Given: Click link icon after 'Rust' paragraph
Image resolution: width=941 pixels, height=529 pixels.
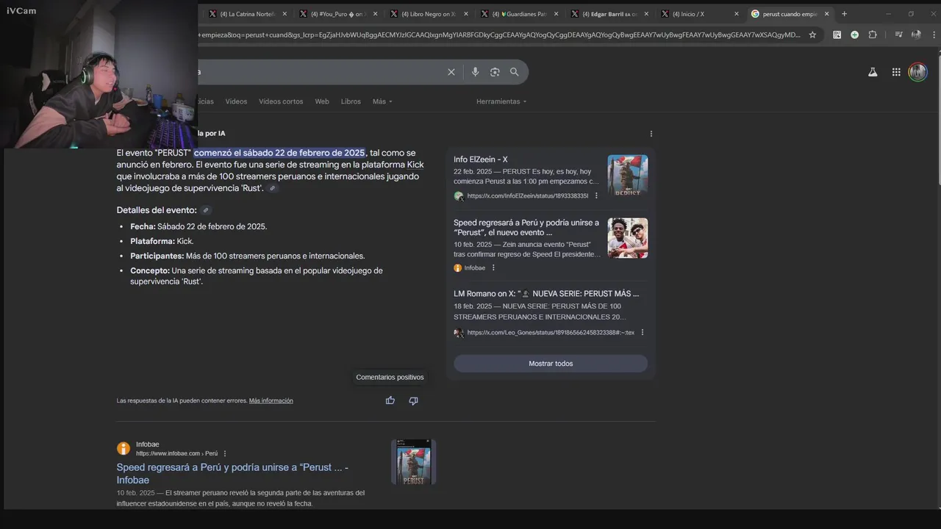Looking at the screenshot, I should pyautogui.click(x=273, y=189).
